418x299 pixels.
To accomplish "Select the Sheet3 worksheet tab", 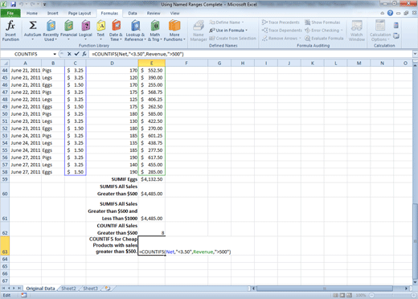I will point(90,289).
